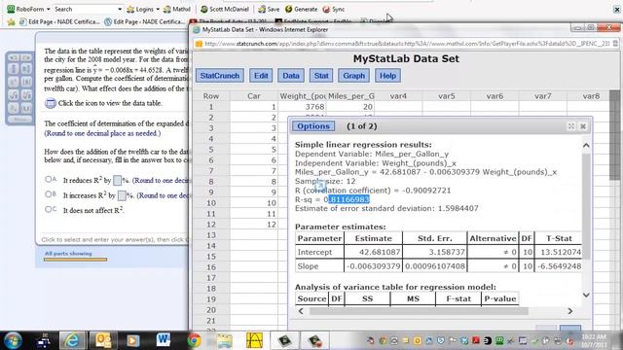Click the var4 column header
Image resolution: width=623 pixels, height=350 pixels.
pos(398,96)
